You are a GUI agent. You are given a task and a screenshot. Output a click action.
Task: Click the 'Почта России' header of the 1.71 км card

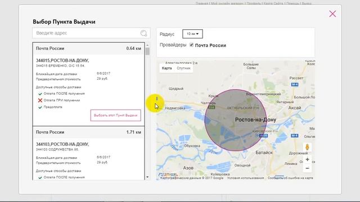[50, 132]
